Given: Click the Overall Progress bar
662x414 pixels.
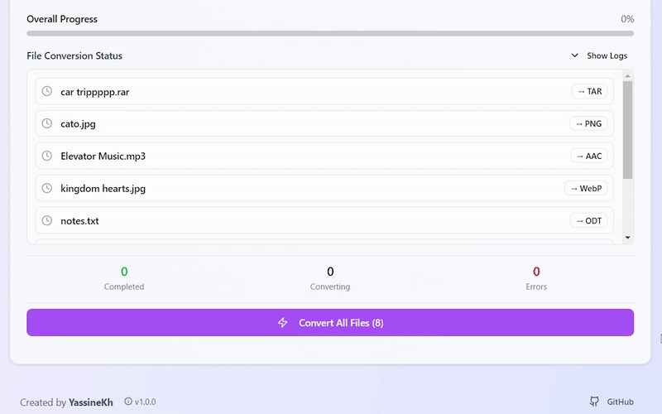Looking at the screenshot, I should coord(330,34).
